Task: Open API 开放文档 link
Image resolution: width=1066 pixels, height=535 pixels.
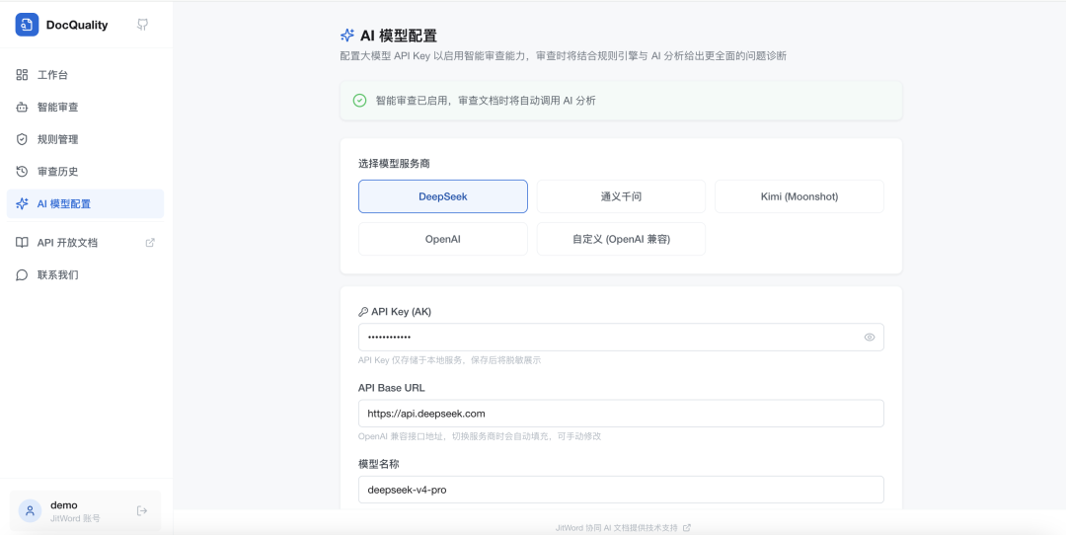Action: (85, 243)
